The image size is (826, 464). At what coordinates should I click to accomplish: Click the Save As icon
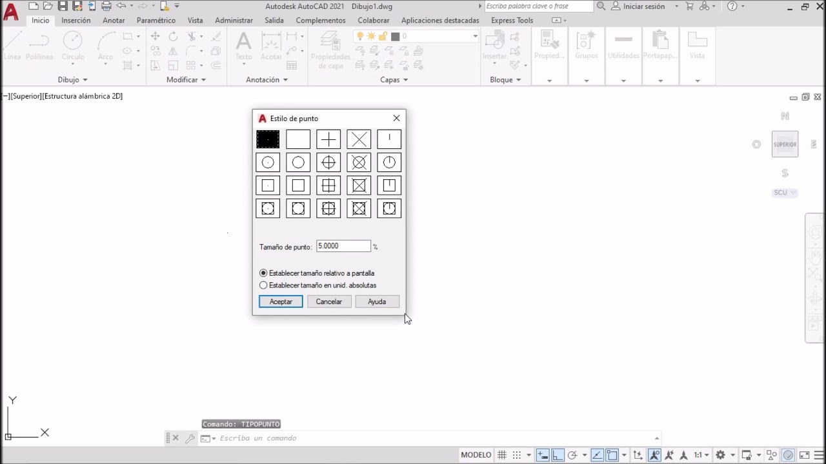pos(77,6)
